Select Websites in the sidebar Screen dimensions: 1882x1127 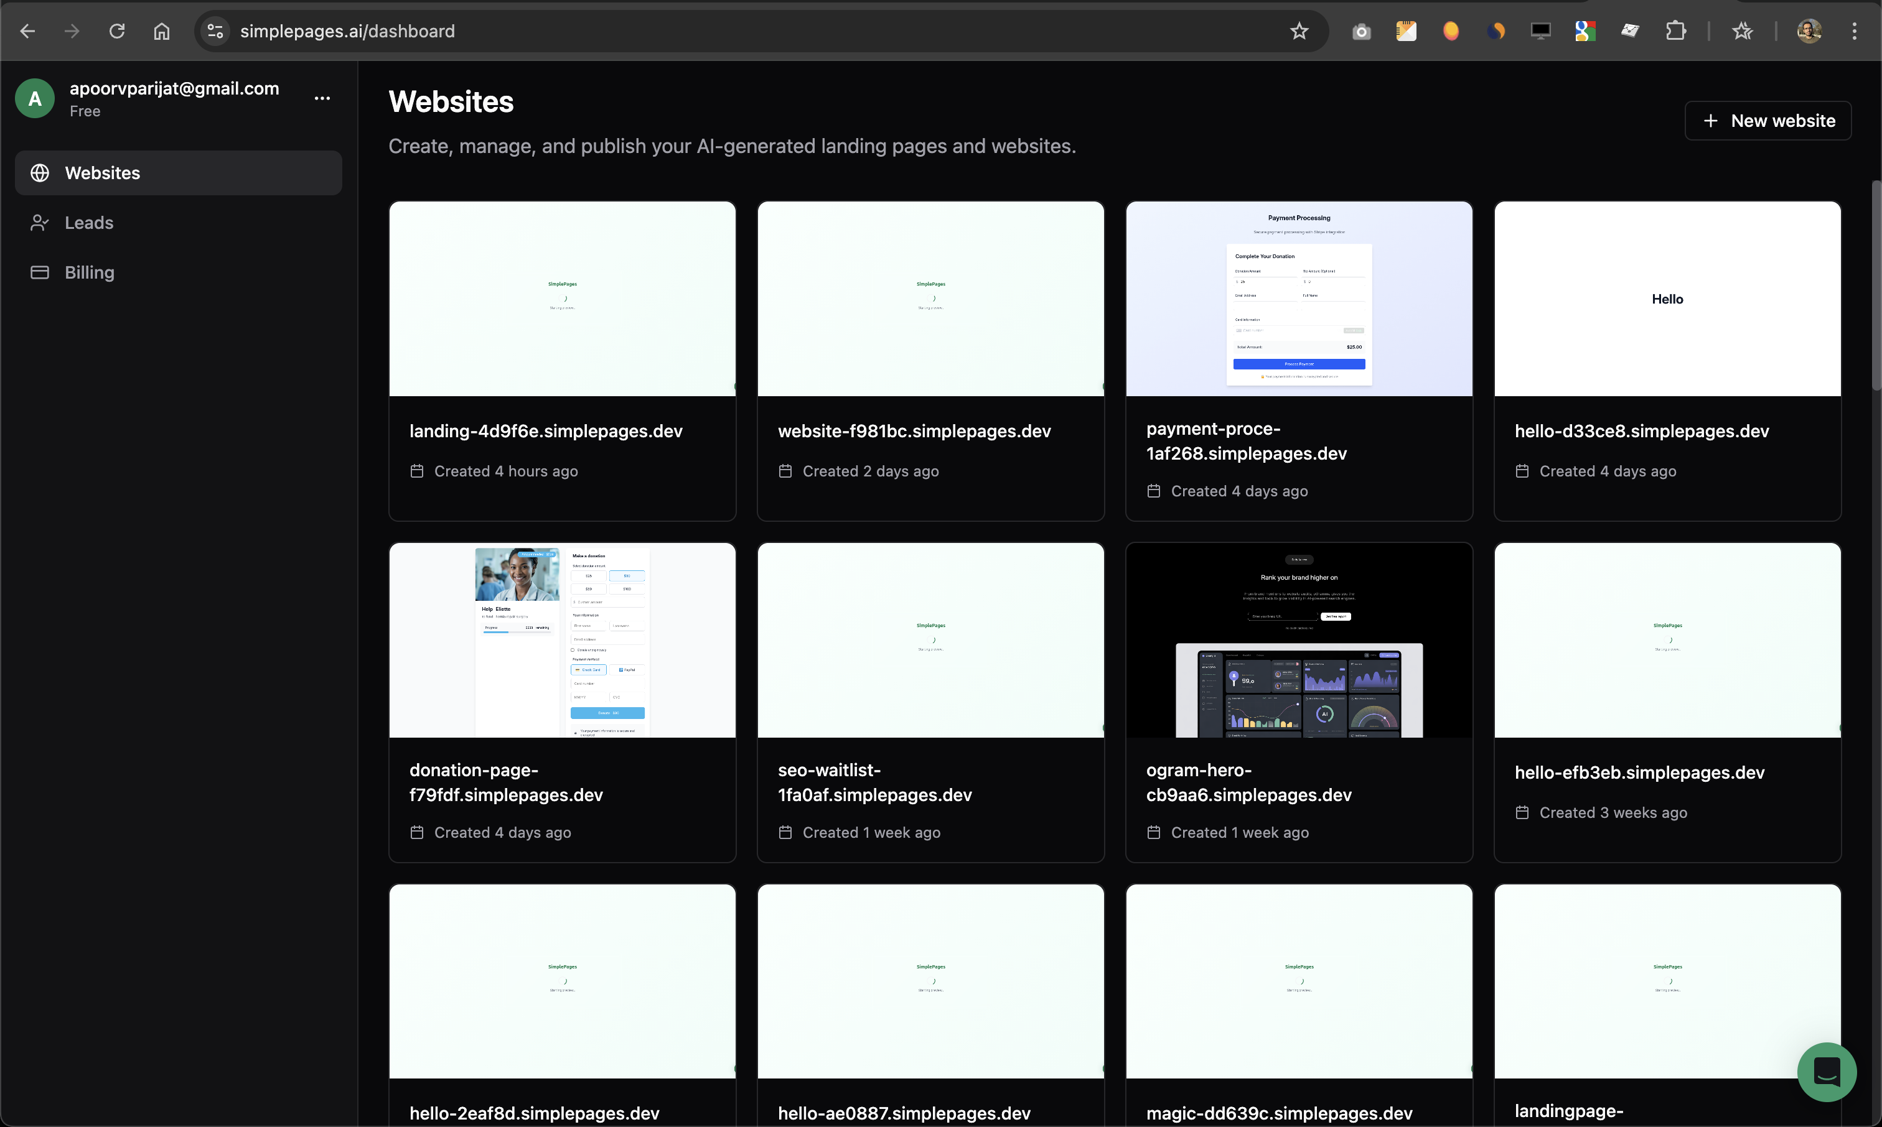[x=103, y=173]
